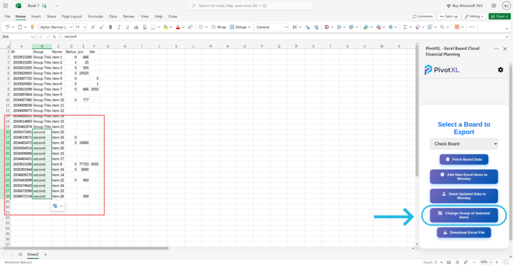This screenshot has height=265, width=513.
Task: Click the Catch up button
Action: point(449,17)
